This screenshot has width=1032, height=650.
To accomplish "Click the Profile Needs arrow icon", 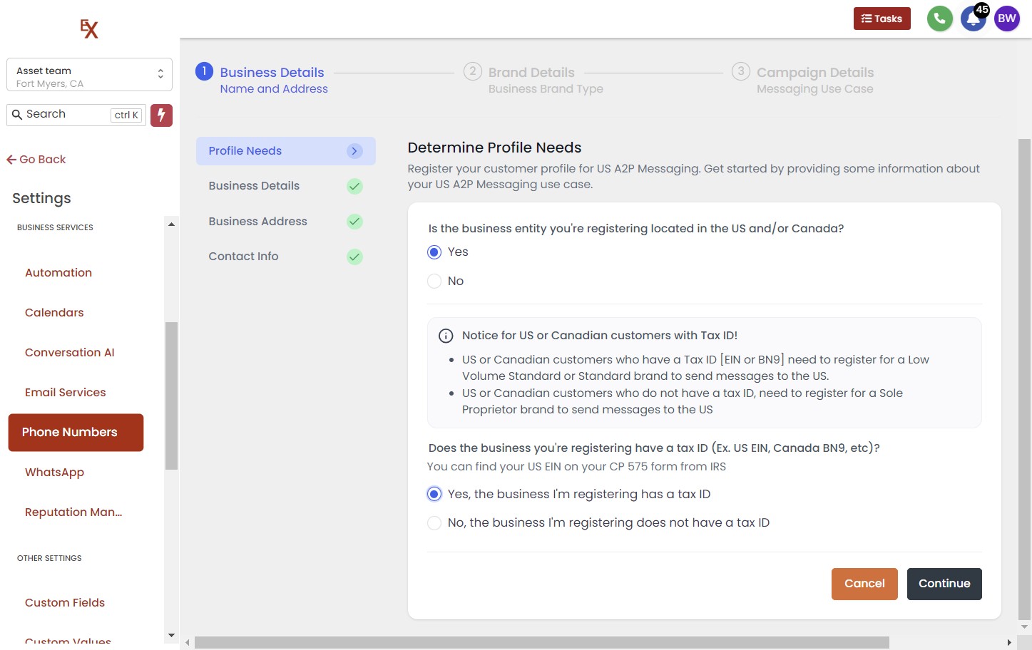I will coord(354,151).
